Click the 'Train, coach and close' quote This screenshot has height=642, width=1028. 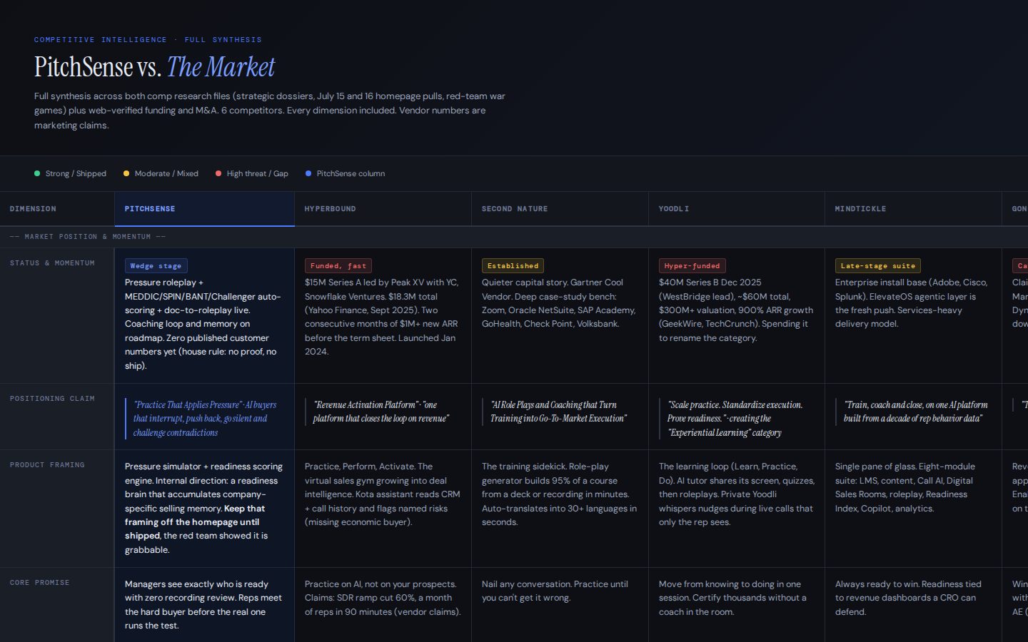coord(914,412)
